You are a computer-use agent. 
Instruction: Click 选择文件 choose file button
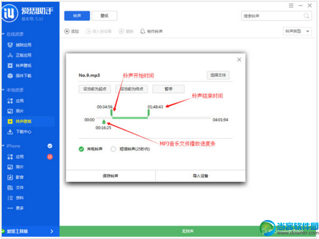point(218,75)
